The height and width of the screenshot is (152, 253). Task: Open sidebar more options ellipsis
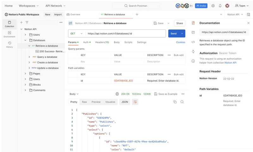click(x=61, y=22)
